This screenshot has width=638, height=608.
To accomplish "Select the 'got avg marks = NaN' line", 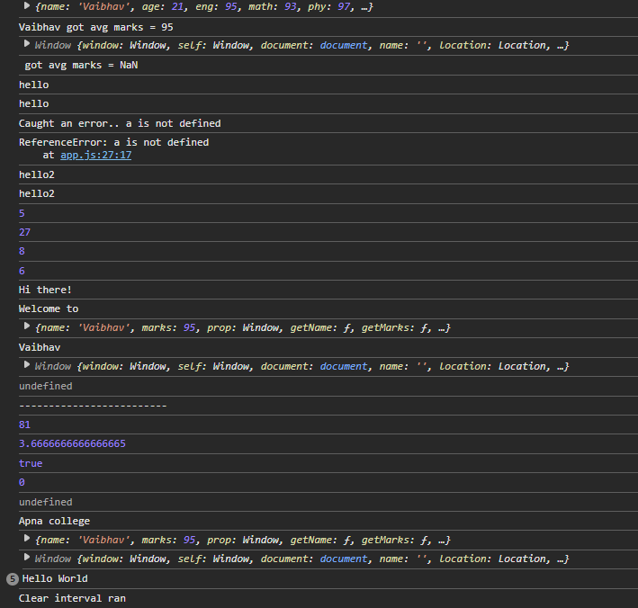I will [81, 65].
